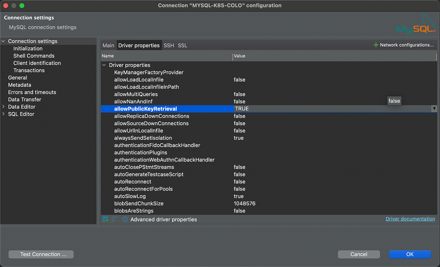Open Data Editor settings

click(22, 106)
